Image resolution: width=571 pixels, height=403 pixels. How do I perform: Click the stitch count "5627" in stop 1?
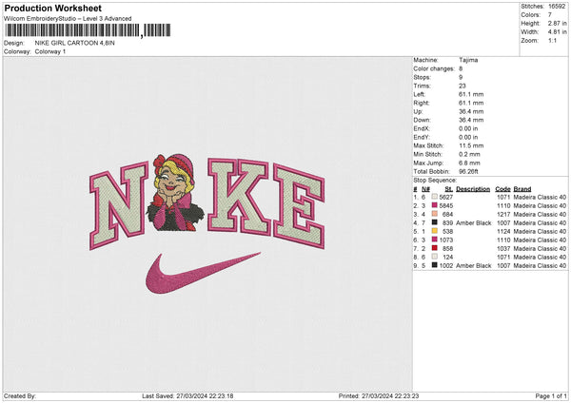pos(446,197)
